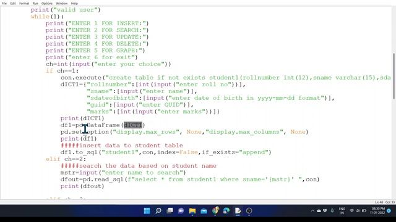Open the Format menu
The image size is (396, 222).
[24, 3]
